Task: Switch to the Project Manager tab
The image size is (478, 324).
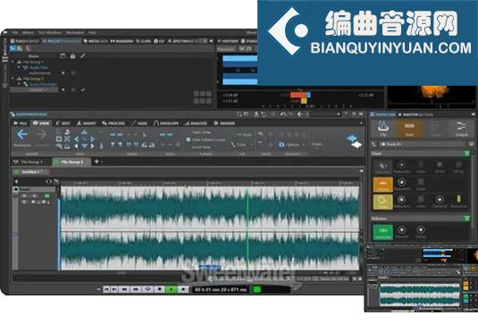Action: coord(62,41)
